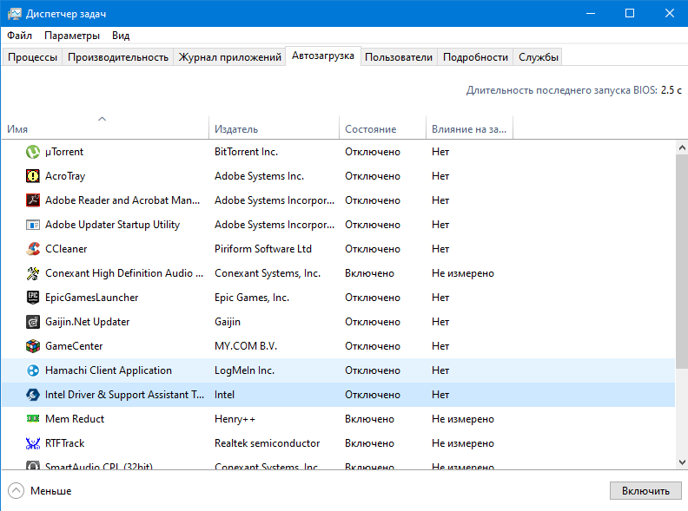Viewport: 688px width, 511px height.
Task: Click the LogMeIn Inc. publisher cell
Action: pyautogui.click(x=244, y=370)
